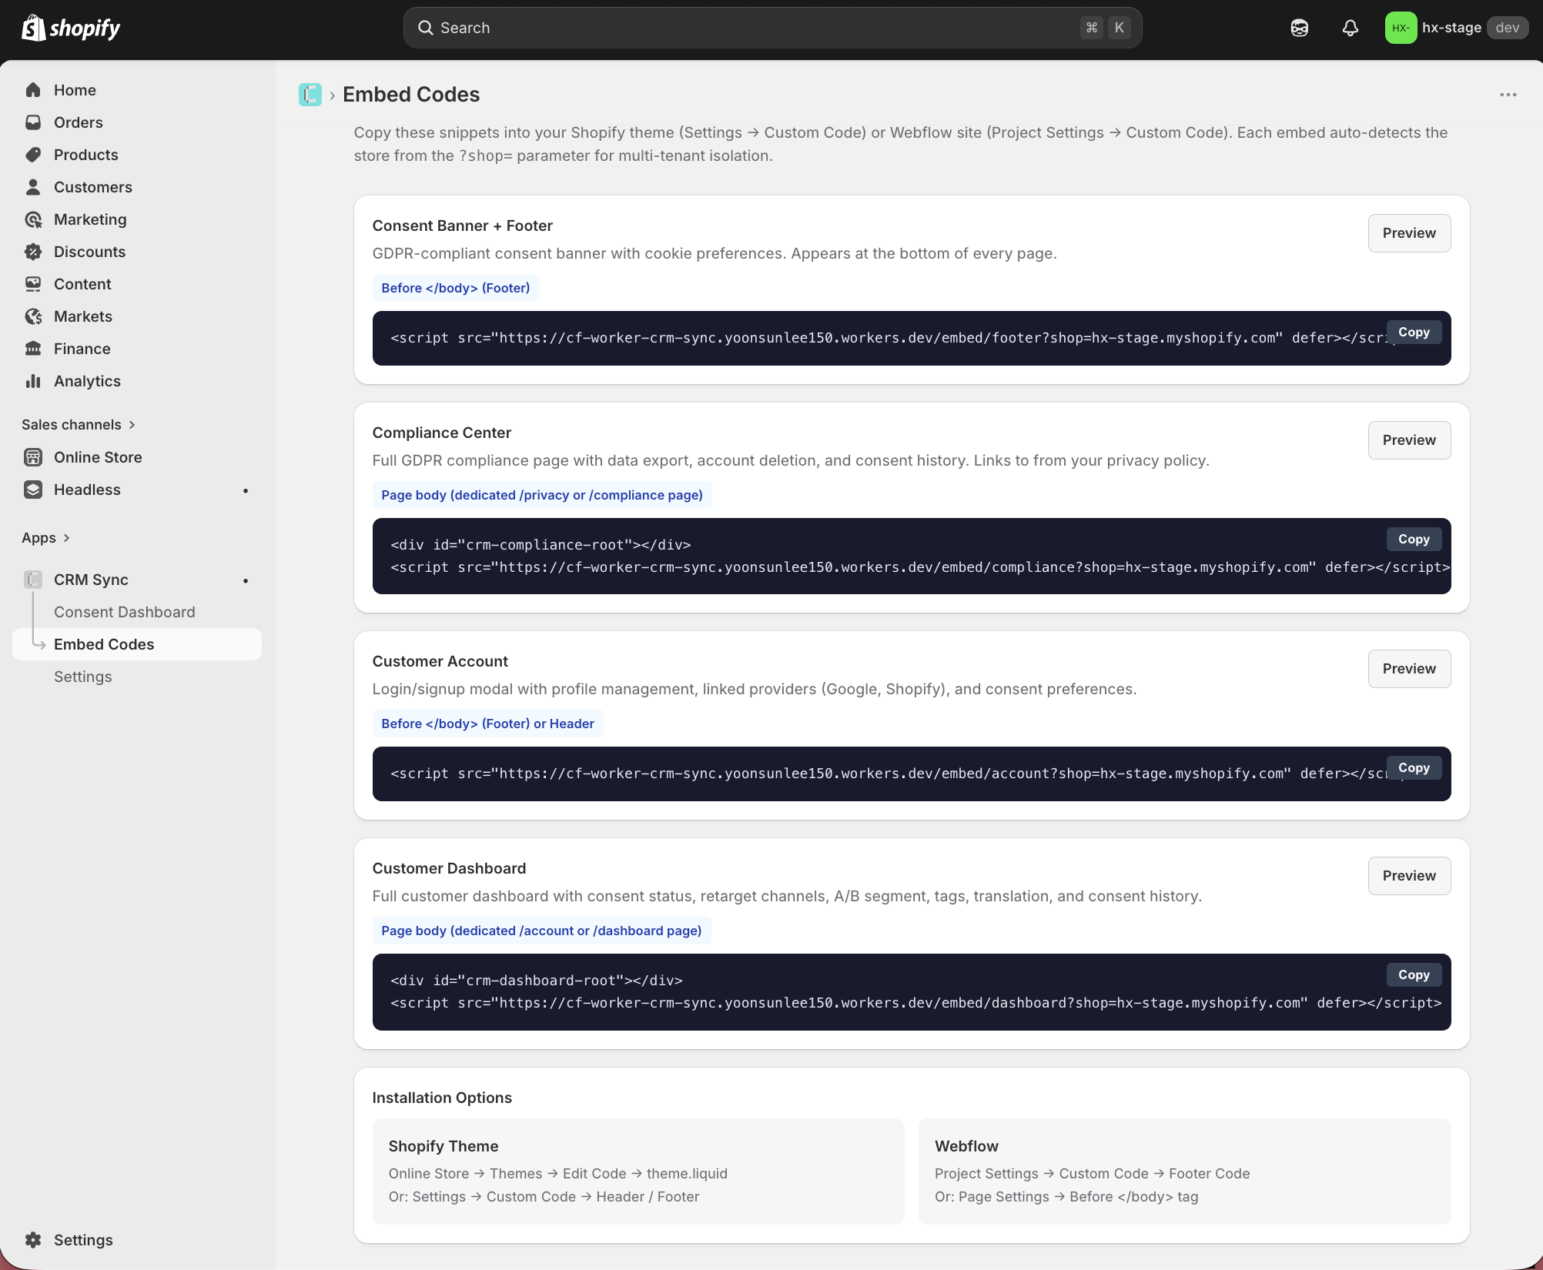Screen dimensions: 1543x1270
Task: Copy the compliance embed code
Action: [1414, 540]
